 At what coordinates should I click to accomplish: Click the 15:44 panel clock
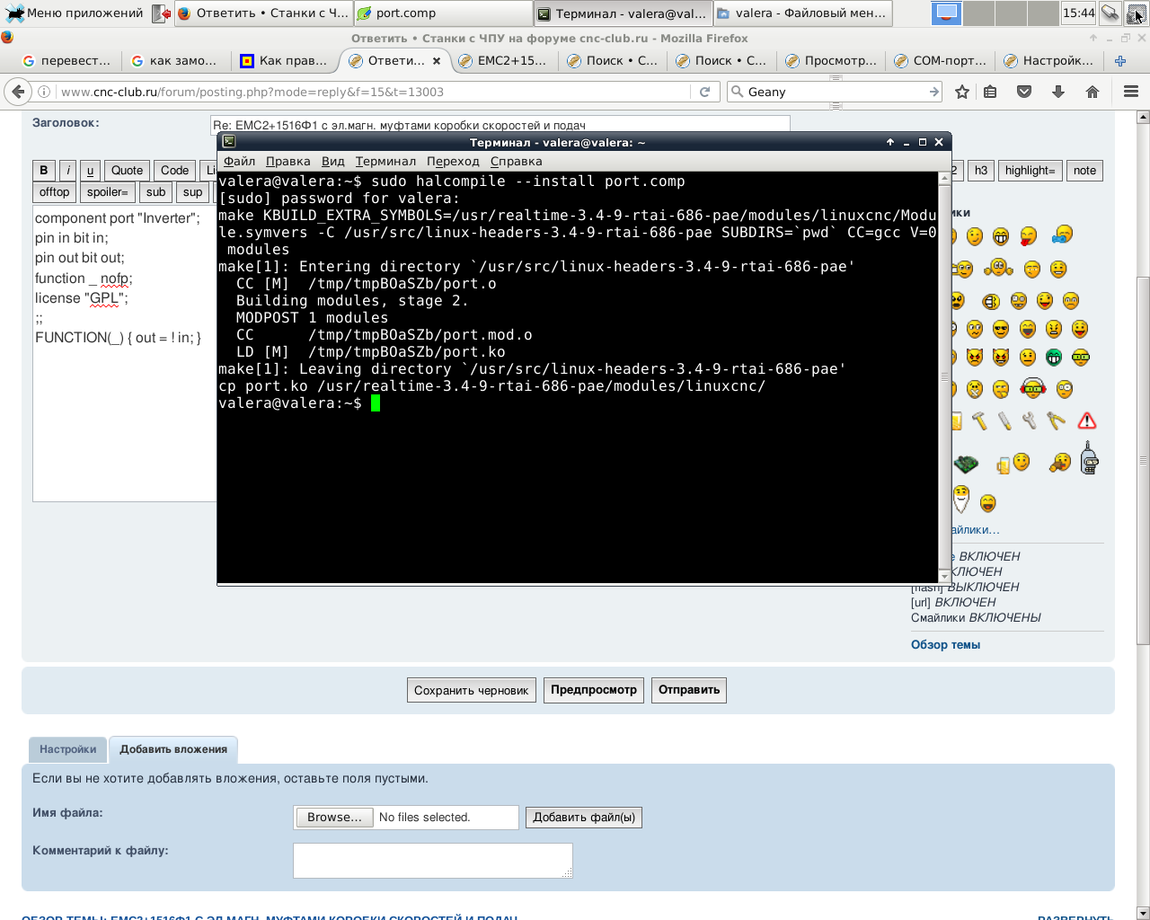click(1078, 13)
